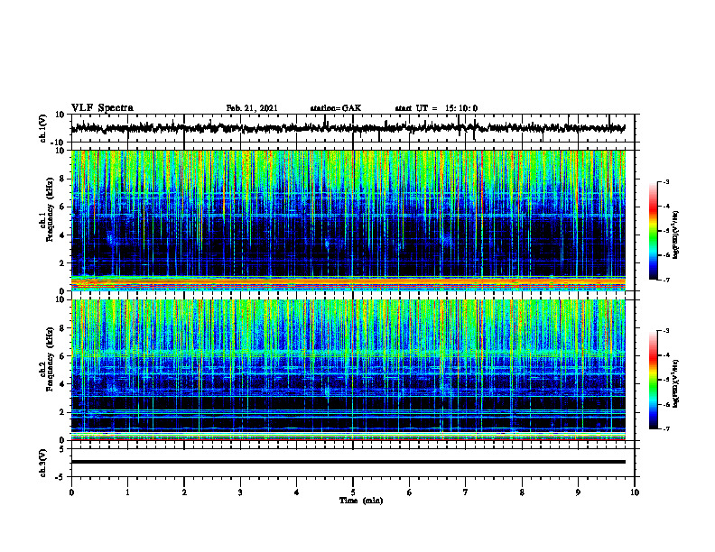Click inside the ch.1 spectrogram panel
Screen dimensions: 715x552
point(348,220)
